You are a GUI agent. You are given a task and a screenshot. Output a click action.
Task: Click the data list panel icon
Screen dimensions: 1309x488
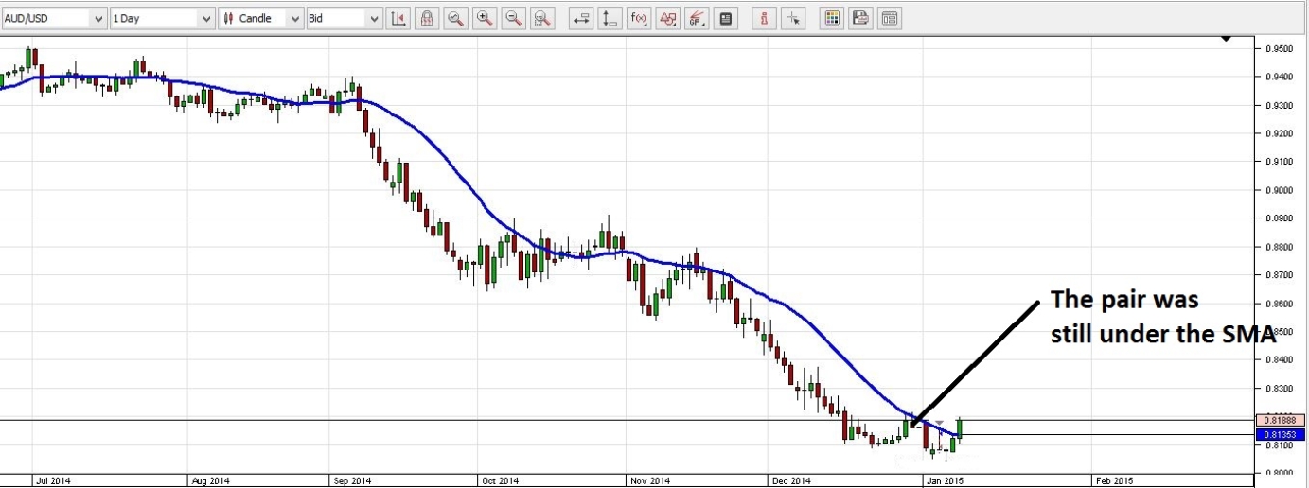725,18
